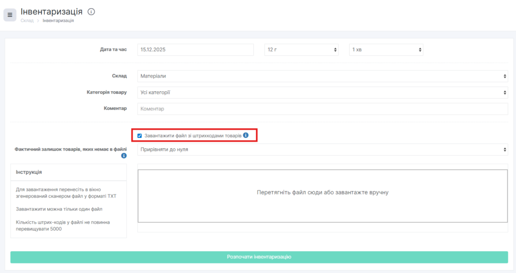Expand the Категорія товару dropdown
The height and width of the screenshot is (273, 516).
(322, 93)
